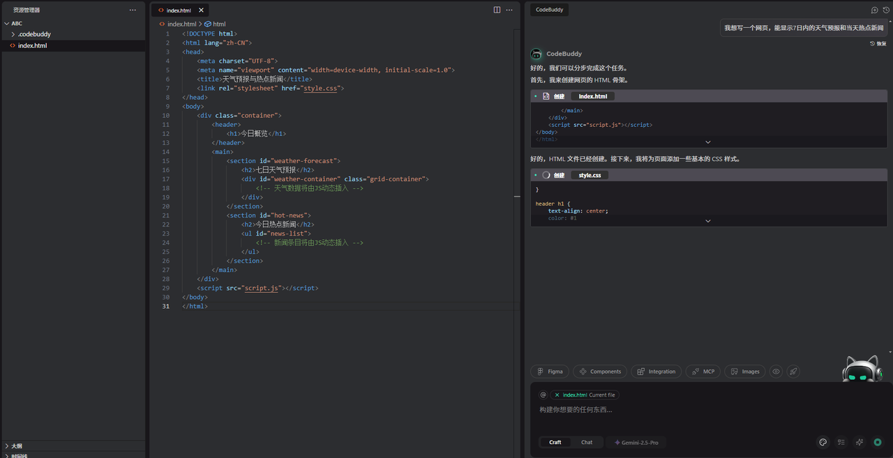
Task: Select index.html editor tab
Action: point(179,10)
